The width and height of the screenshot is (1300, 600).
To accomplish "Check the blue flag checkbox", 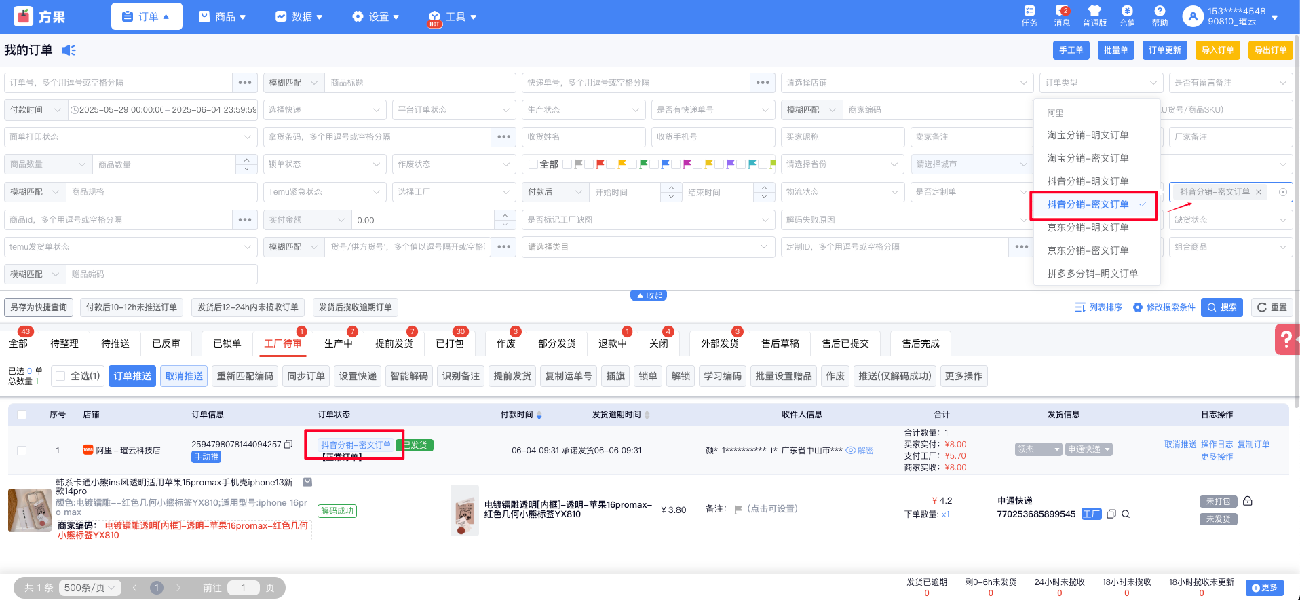I will point(654,164).
